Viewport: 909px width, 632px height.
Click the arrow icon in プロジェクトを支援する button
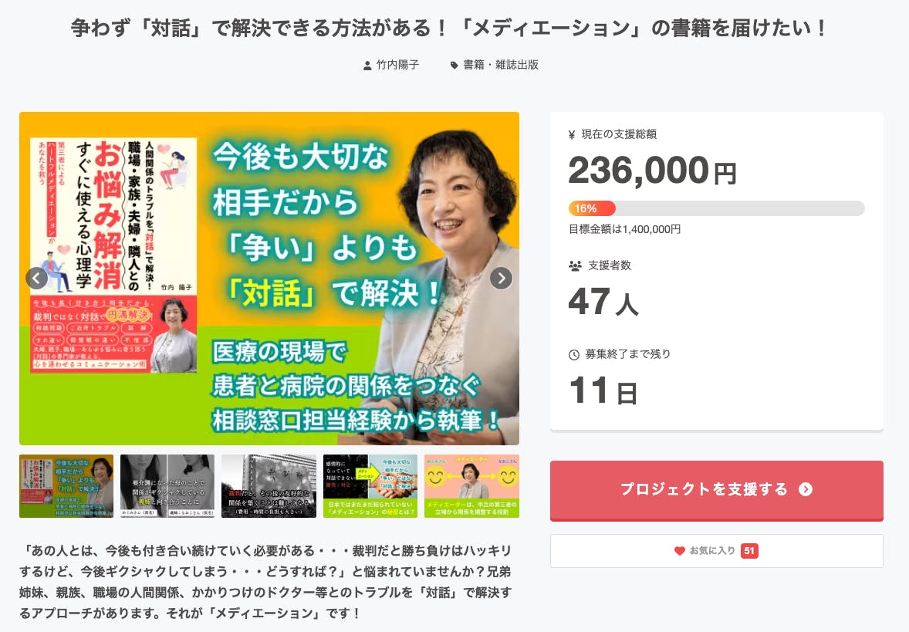(x=806, y=489)
